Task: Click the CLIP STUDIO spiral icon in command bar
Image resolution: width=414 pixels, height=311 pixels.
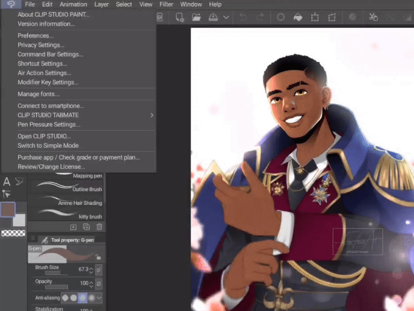Action: coord(159,17)
